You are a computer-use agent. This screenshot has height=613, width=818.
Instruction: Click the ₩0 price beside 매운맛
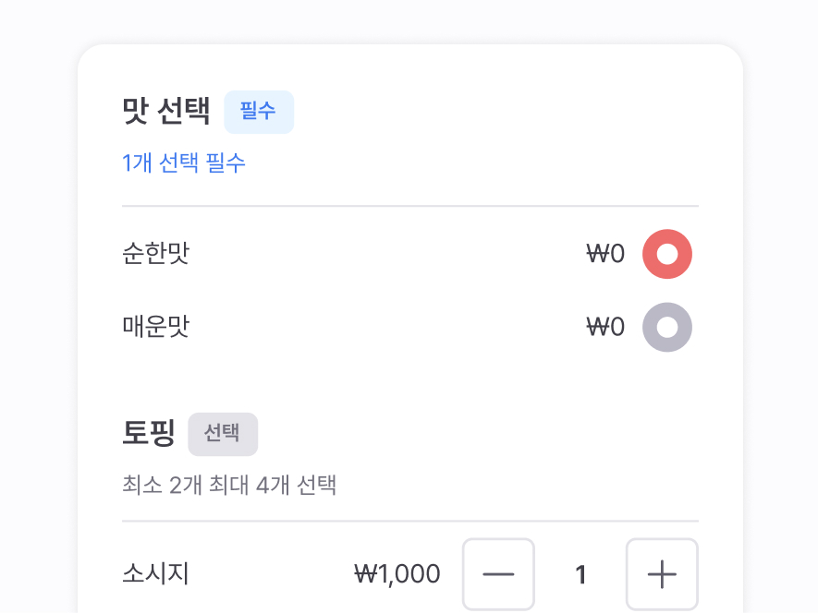click(605, 328)
